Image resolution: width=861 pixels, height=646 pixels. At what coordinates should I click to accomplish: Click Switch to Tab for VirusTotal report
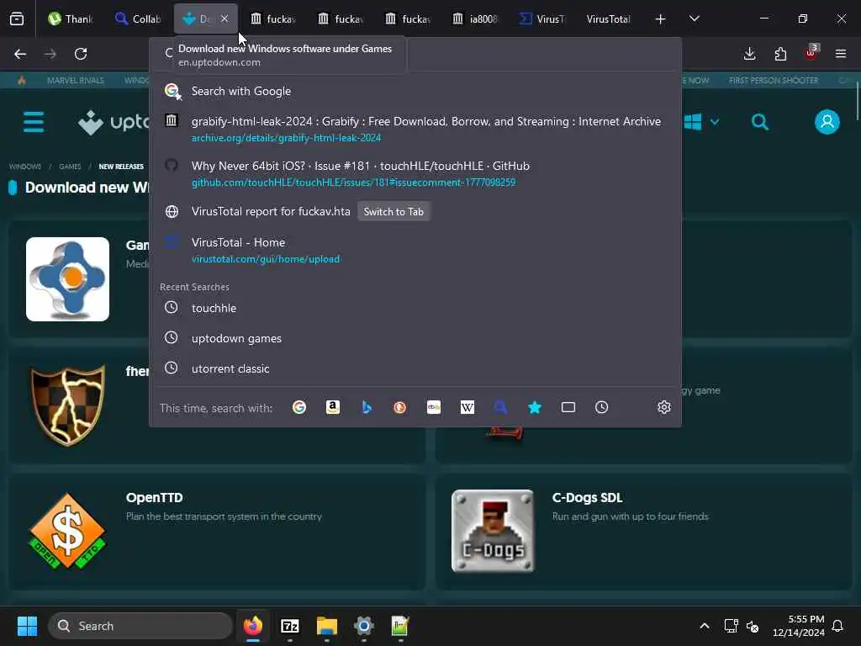(x=394, y=211)
